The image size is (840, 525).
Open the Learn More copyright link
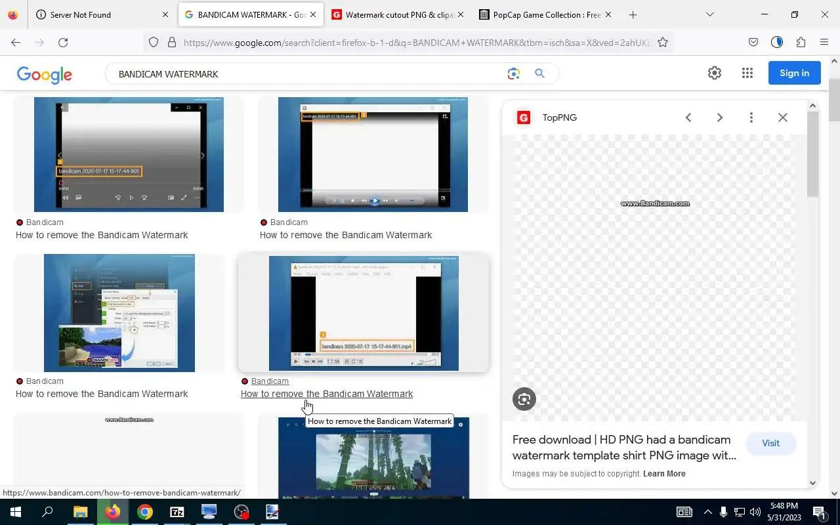click(x=664, y=474)
